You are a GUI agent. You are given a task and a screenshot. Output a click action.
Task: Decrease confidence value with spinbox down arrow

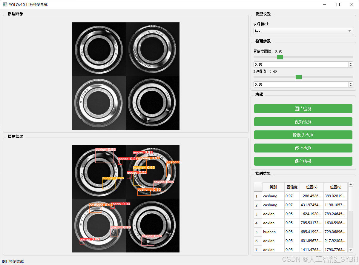(x=351, y=66)
